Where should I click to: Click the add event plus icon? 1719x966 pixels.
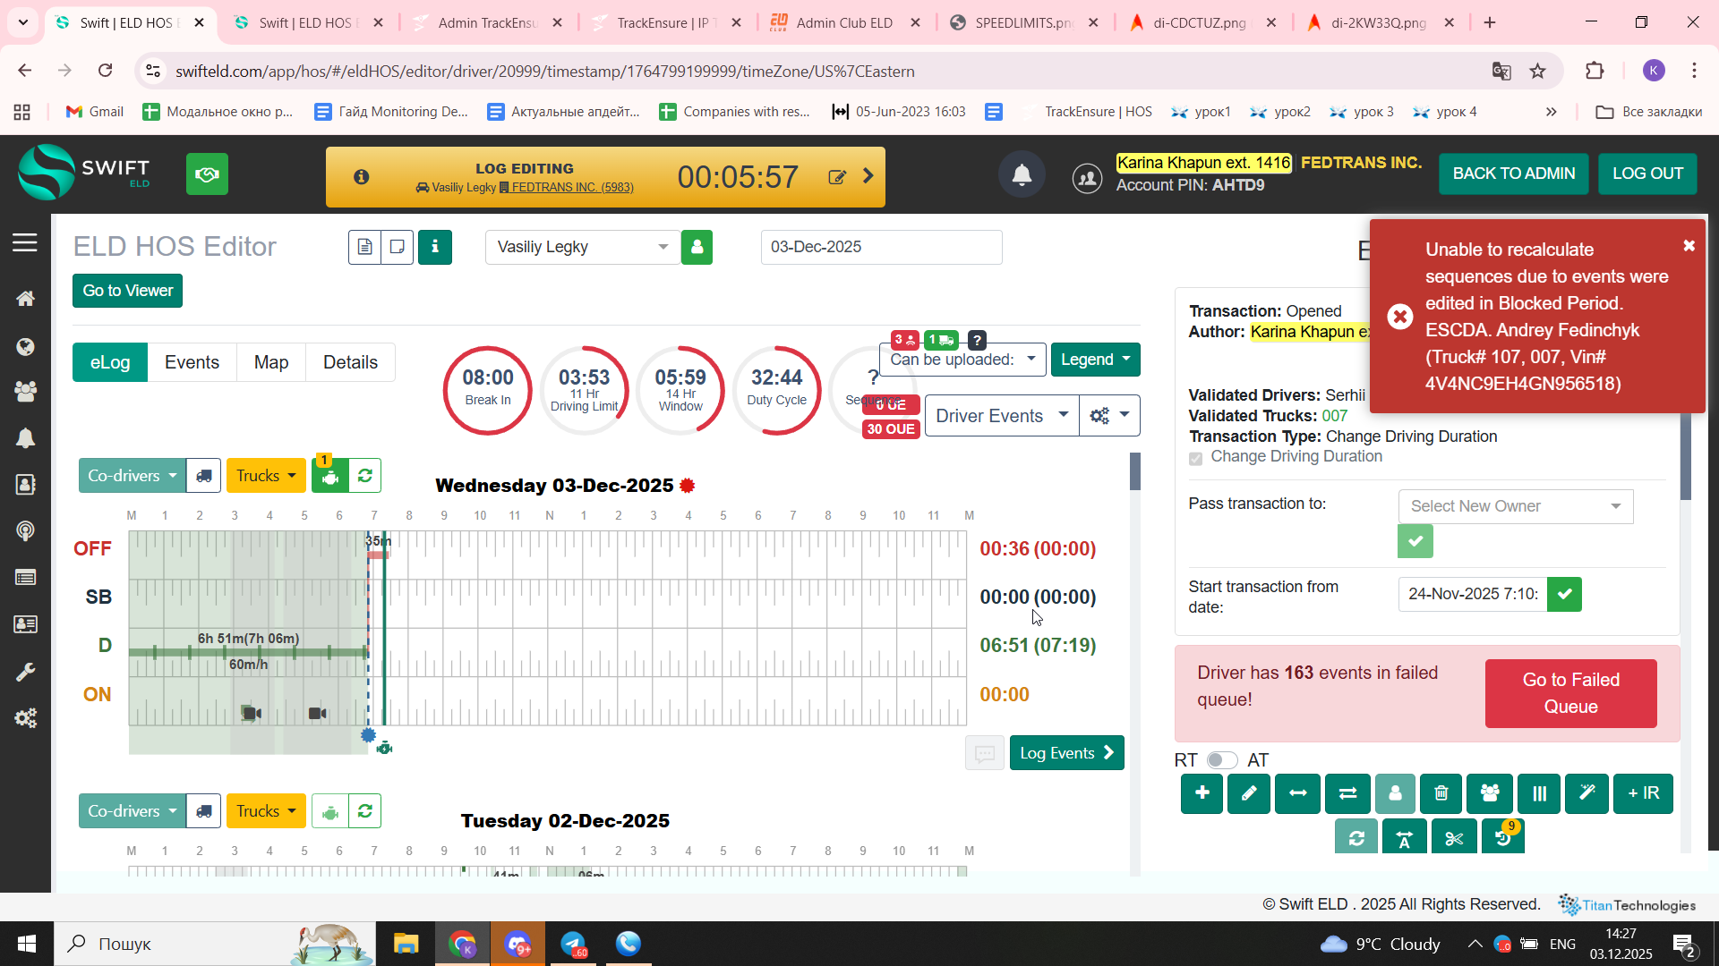click(x=1202, y=793)
